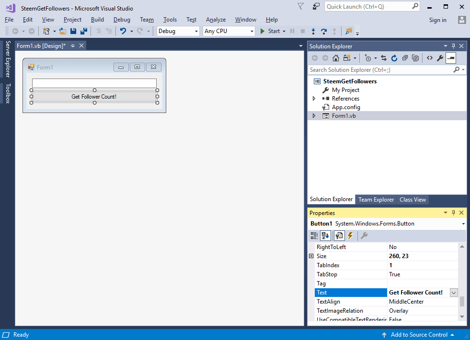Click the Search Solution Explorer field
Viewport: 470px width, 340px height.
point(380,70)
